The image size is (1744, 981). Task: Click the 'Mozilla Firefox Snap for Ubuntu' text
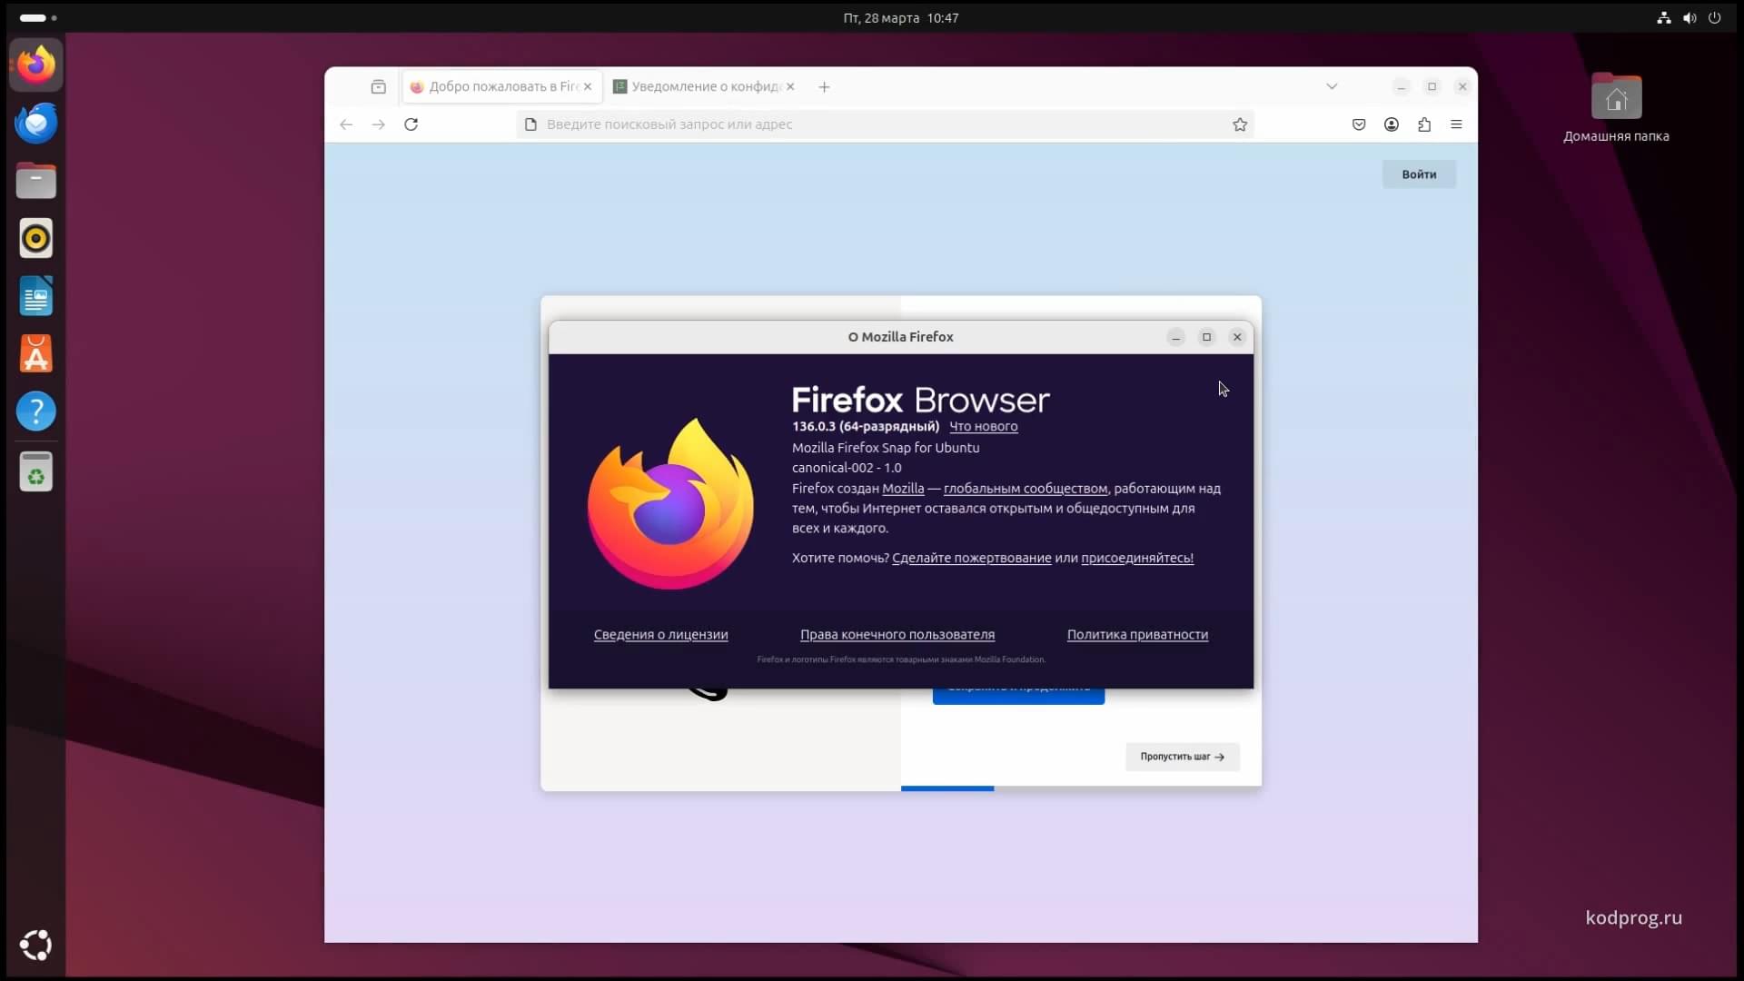coord(886,448)
